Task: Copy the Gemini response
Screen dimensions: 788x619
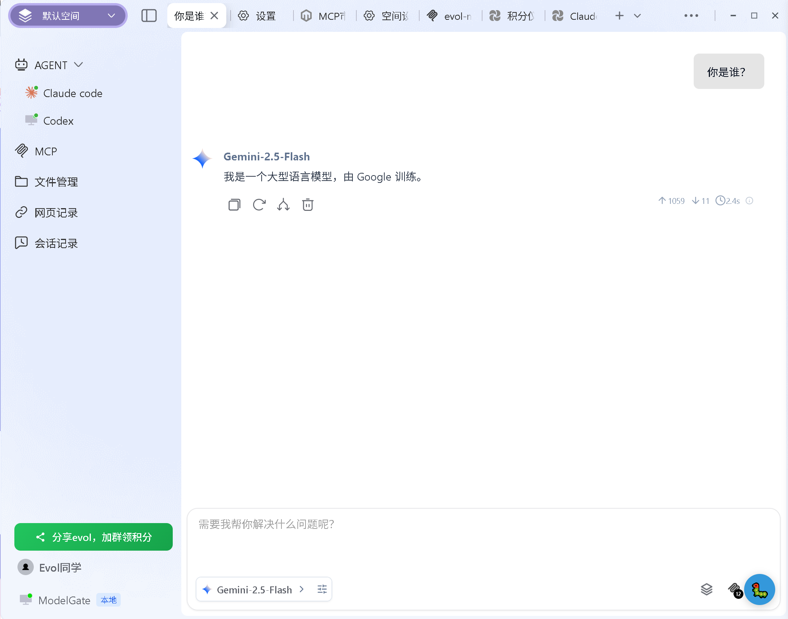Action: coord(234,205)
